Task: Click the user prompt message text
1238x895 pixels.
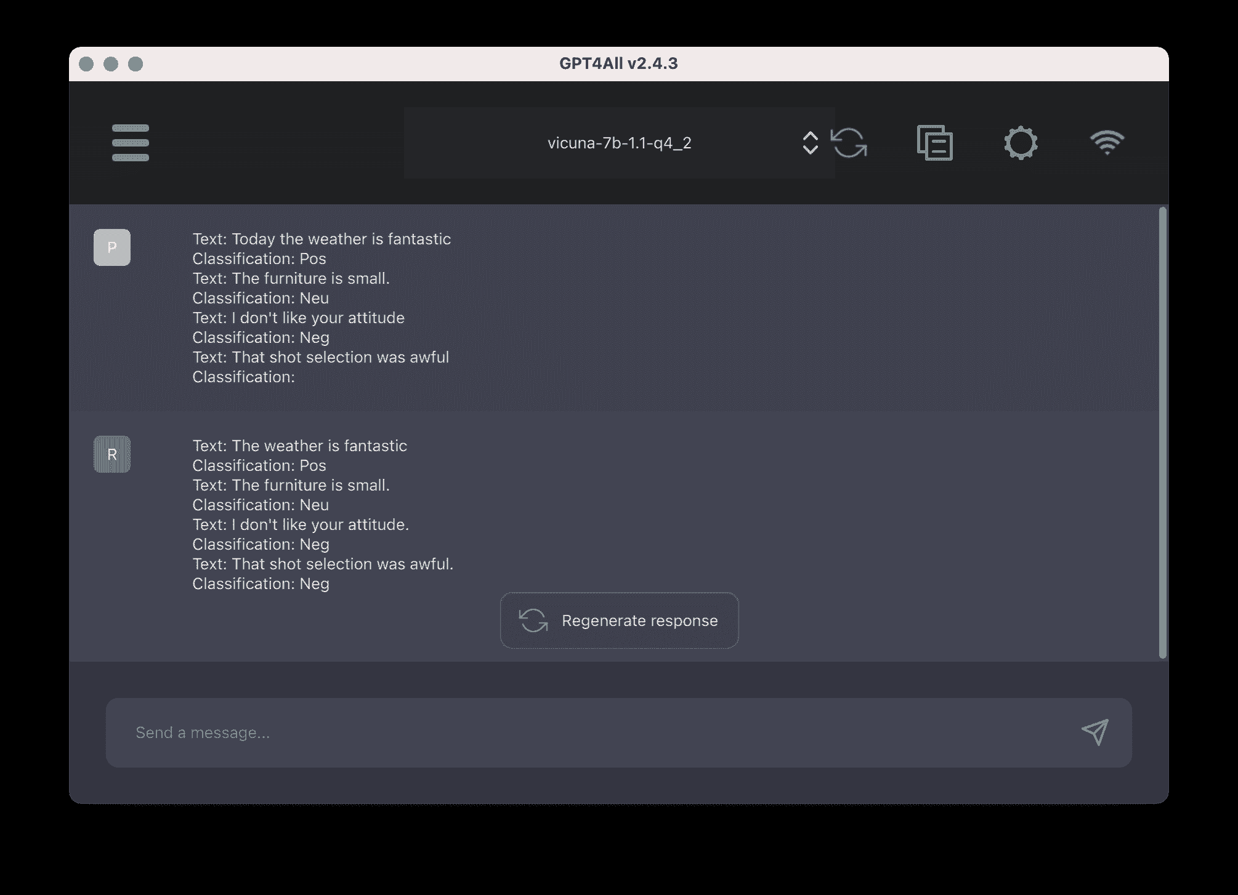Action: pos(321,308)
